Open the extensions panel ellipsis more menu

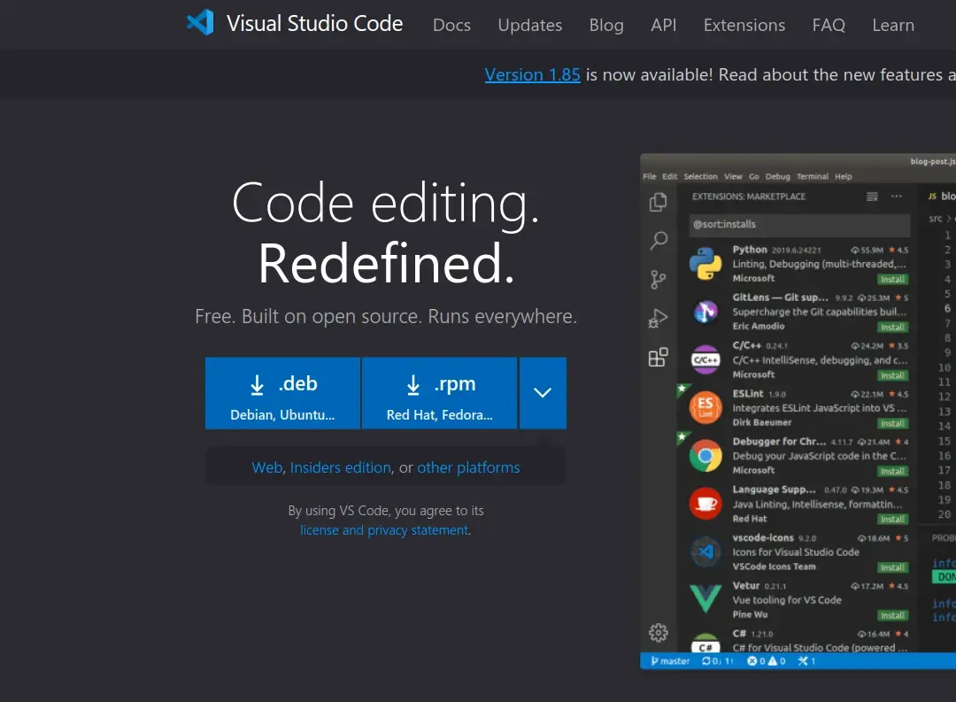pos(897,197)
